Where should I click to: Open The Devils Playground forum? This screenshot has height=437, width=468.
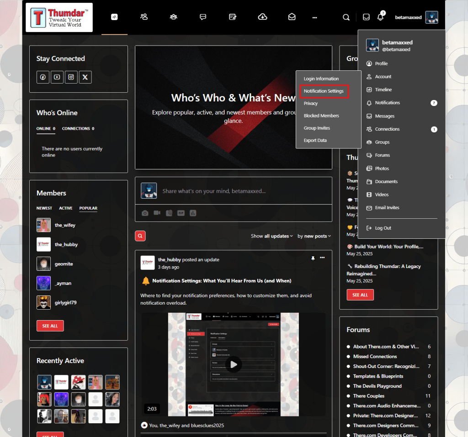tap(377, 386)
